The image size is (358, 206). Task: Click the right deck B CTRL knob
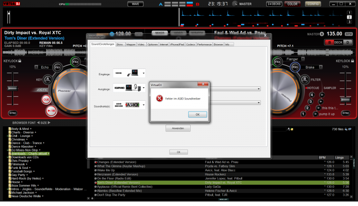[x=305, y=79]
